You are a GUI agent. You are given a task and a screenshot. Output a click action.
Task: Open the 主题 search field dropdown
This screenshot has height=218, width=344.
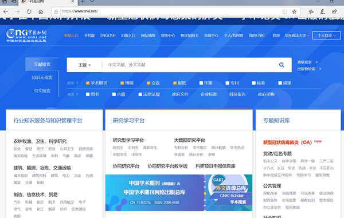(x=84, y=65)
